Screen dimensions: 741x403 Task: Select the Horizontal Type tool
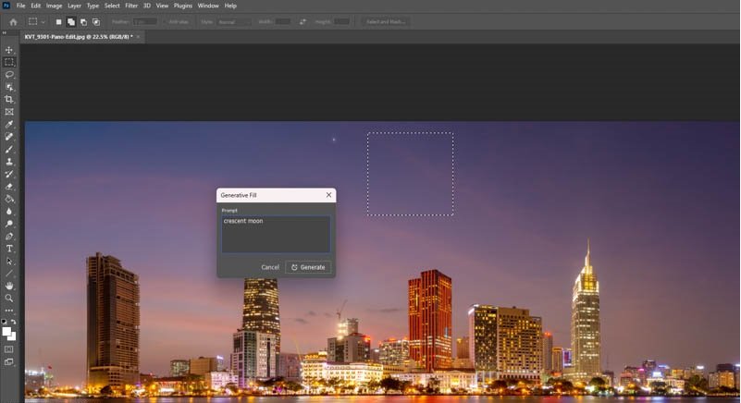point(9,249)
